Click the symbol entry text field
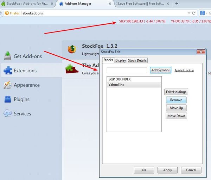Viewport: 211px width, 180px height. (127, 70)
